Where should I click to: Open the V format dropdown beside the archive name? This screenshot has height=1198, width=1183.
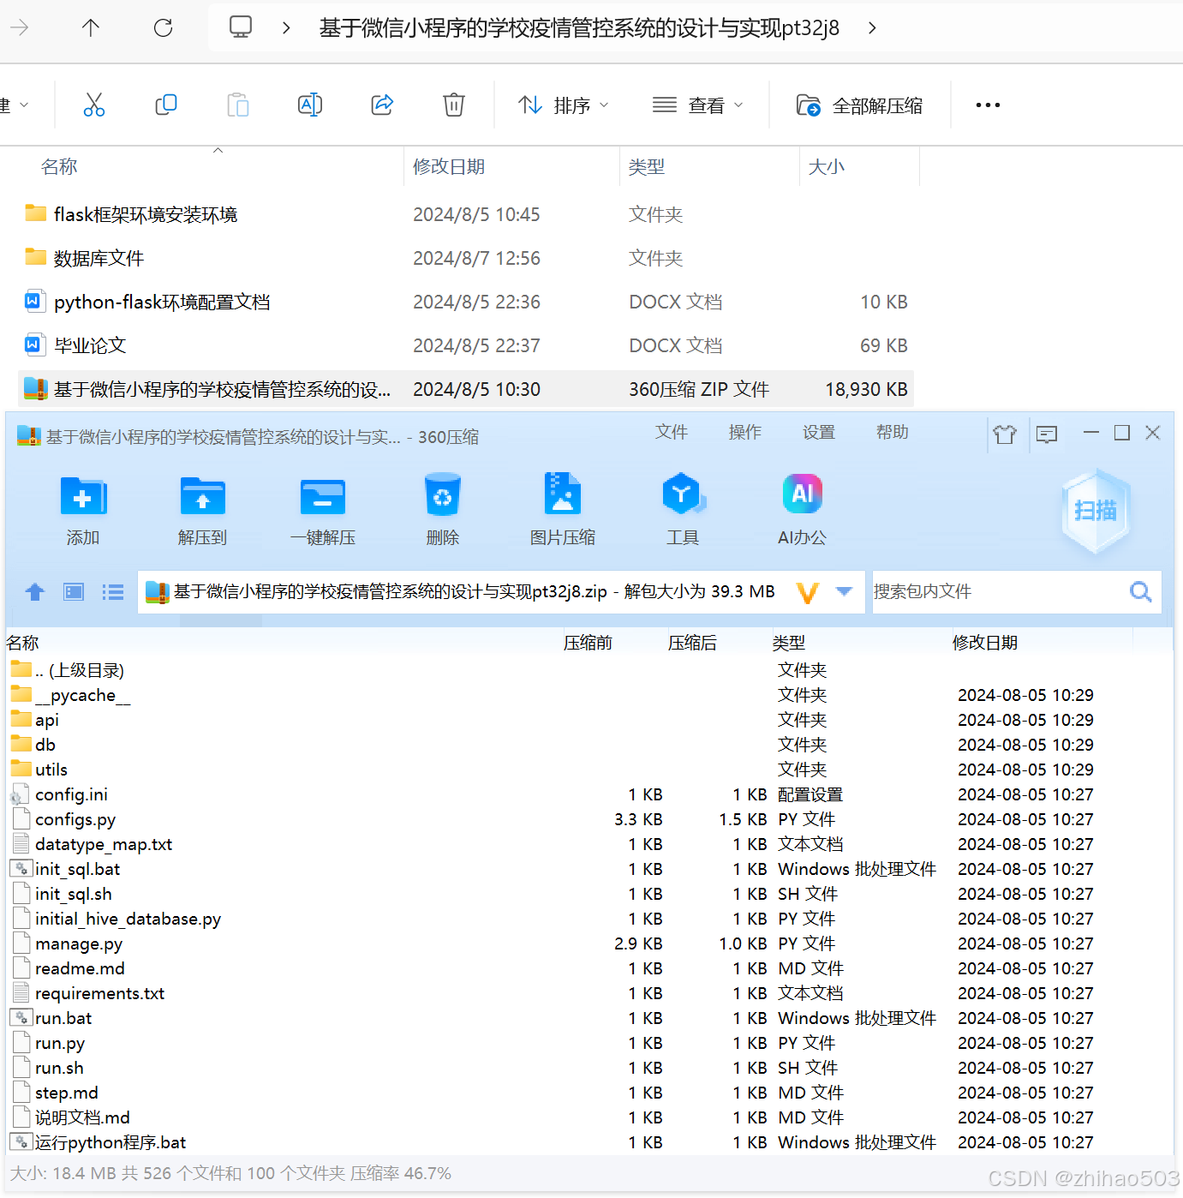tap(806, 591)
